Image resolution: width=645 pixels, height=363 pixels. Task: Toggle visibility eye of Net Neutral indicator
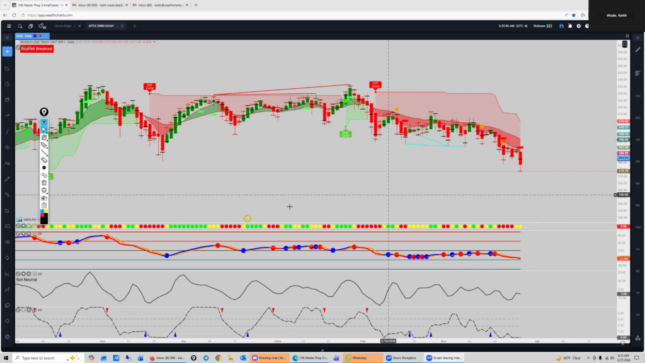(x=40, y=274)
